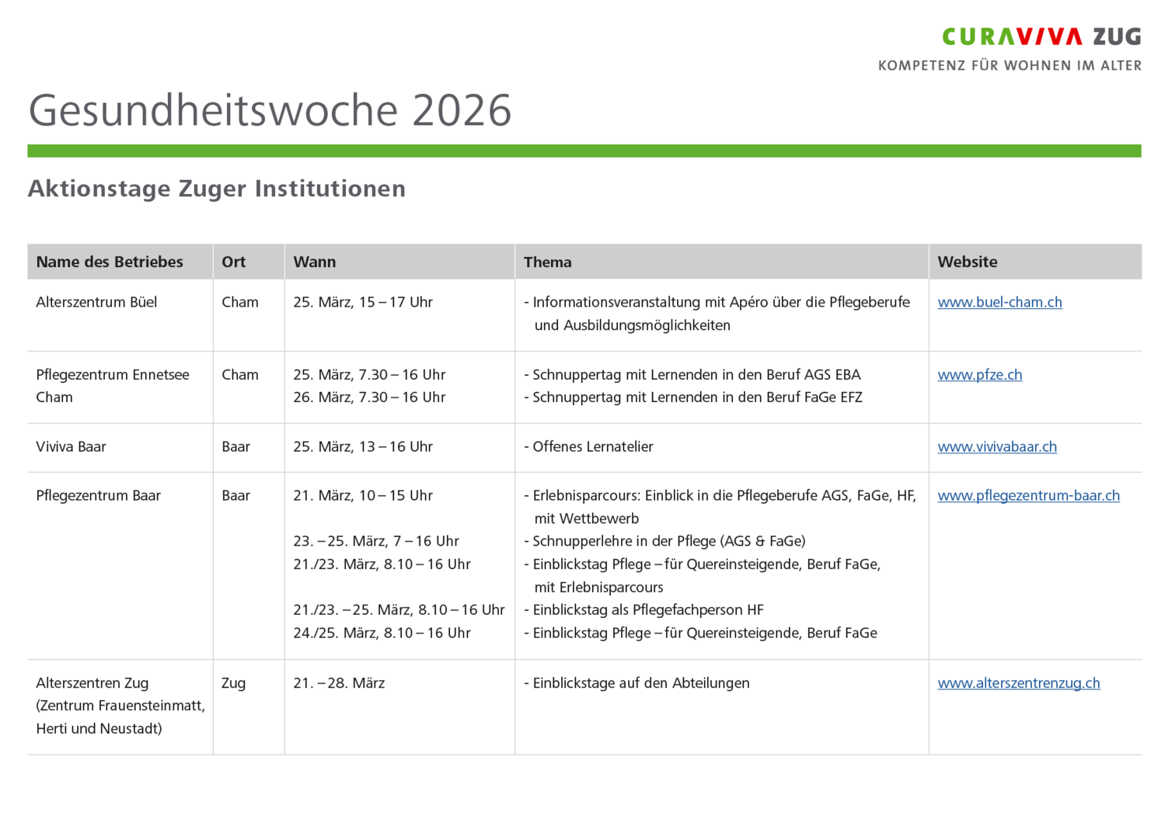Click the heading Gesundheitswoche 2026

tap(270, 110)
